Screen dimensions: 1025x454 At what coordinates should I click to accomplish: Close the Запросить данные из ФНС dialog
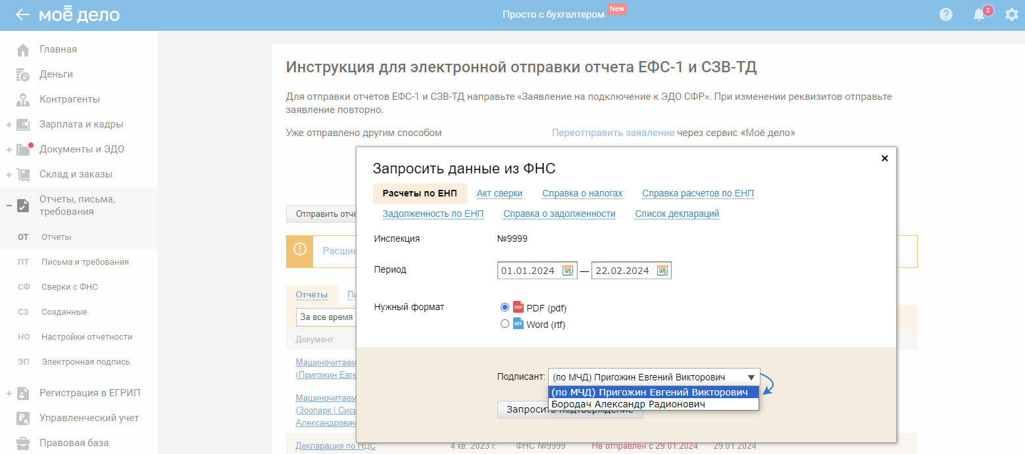(884, 158)
